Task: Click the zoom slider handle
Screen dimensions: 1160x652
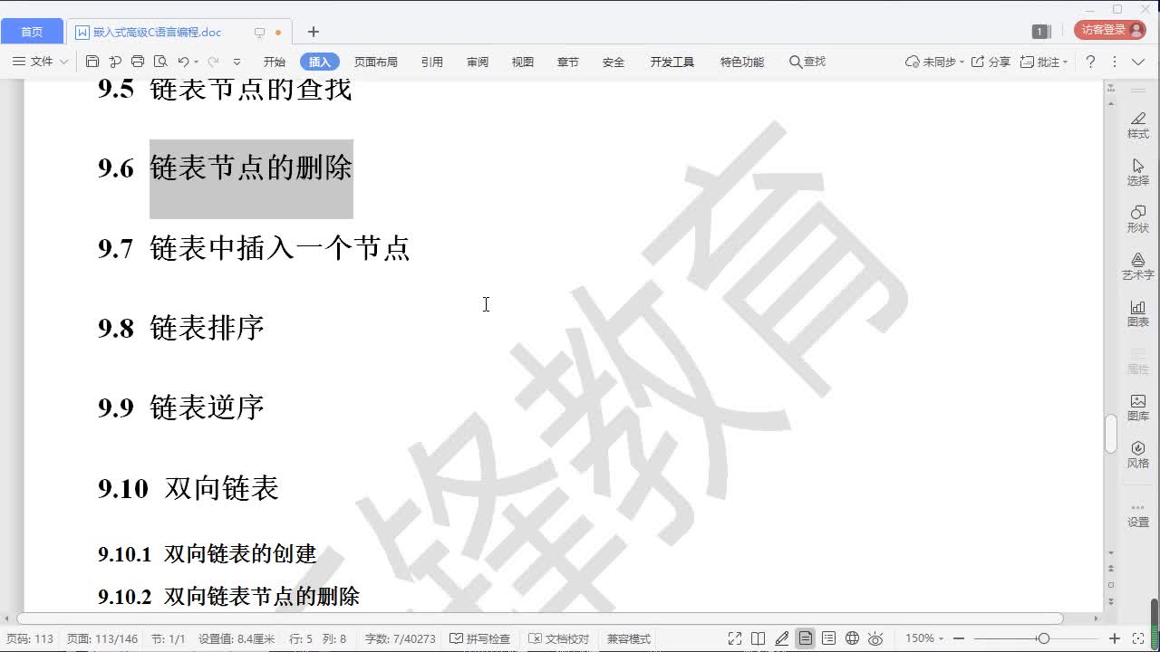Action: (x=1044, y=638)
